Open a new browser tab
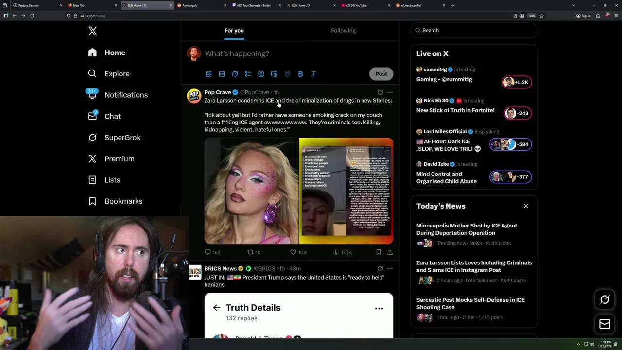Viewport: 622px width, 350px height. [453, 5]
